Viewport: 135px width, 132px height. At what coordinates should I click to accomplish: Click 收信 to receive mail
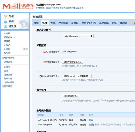tap(11, 21)
